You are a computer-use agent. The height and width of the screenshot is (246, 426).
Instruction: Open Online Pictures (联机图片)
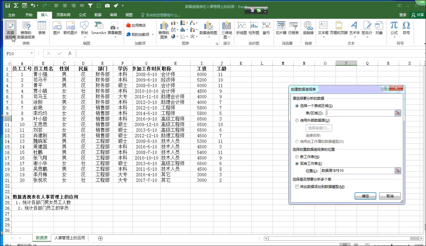coord(71,28)
